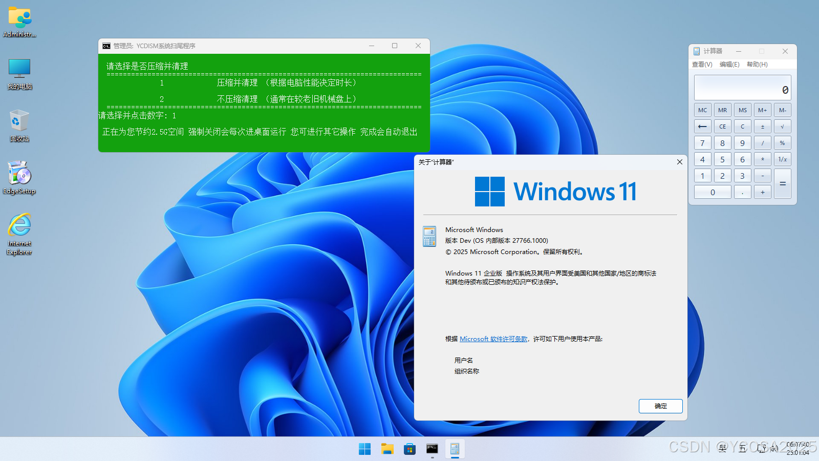The width and height of the screenshot is (819, 461).
Task: Click the M- memory subtract button
Action: coord(782,110)
